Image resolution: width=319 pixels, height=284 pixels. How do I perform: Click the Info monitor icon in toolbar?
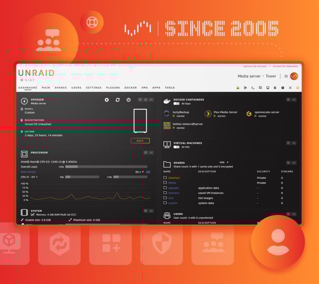tap(268, 88)
